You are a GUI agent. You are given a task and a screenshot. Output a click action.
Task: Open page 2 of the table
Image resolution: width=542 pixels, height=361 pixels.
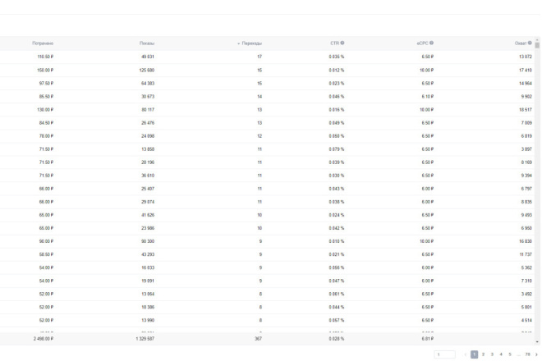pos(483,354)
